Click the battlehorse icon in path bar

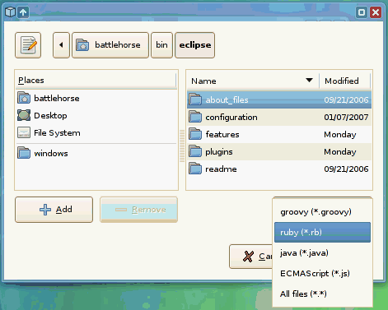(x=82, y=44)
